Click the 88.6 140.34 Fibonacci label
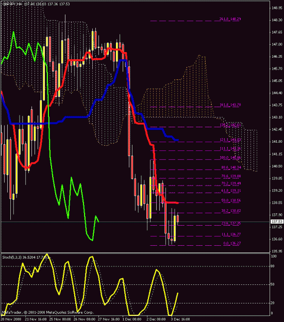 tap(231, 167)
